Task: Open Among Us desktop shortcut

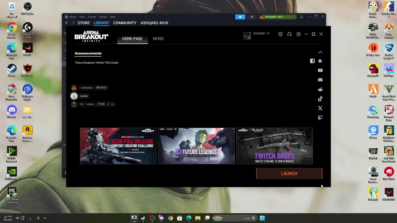Action: click(373, 70)
